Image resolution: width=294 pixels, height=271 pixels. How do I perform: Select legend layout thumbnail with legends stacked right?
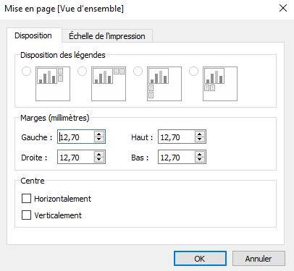53,84
